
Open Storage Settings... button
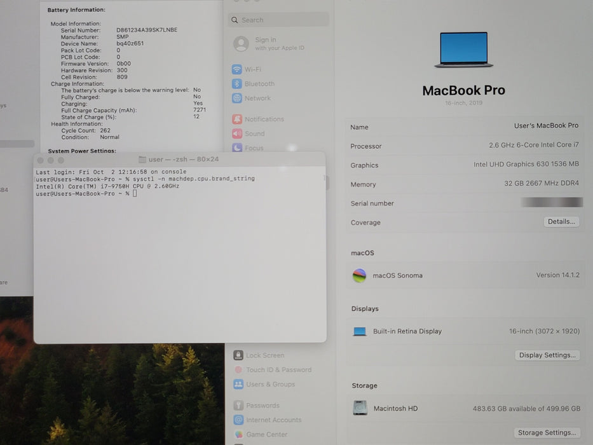(547, 432)
